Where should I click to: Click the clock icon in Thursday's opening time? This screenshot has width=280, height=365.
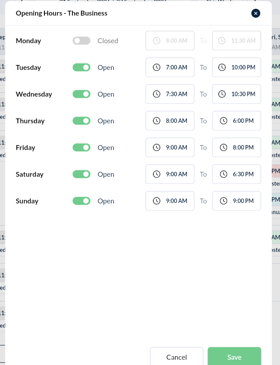click(x=156, y=121)
